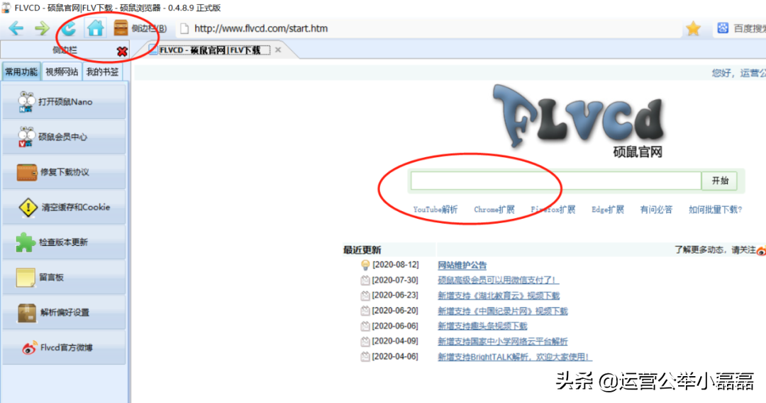Select 修复下载协议 wallet icon item
The height and width of the screenshot is (403, 766).
[64, 171]
